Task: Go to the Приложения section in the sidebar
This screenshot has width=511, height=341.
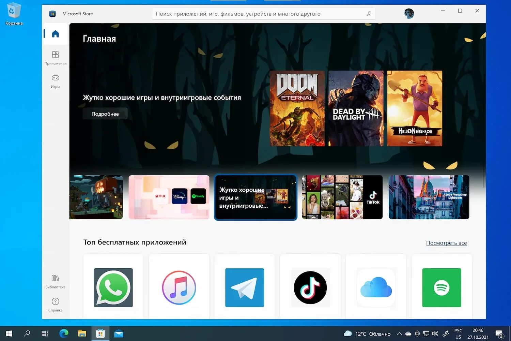Action: coord(55,58)
